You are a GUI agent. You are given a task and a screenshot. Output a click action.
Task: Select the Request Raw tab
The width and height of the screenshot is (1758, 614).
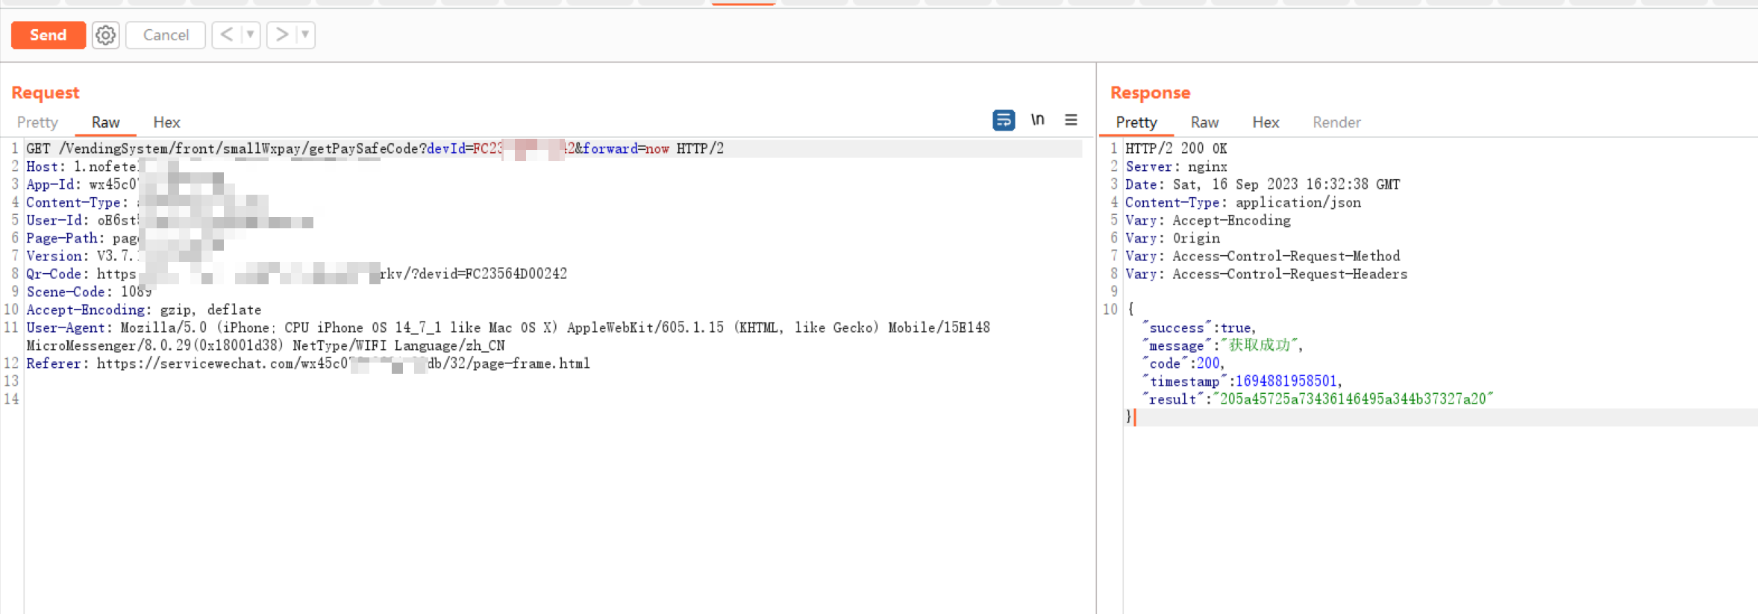[x=105, y=122]
